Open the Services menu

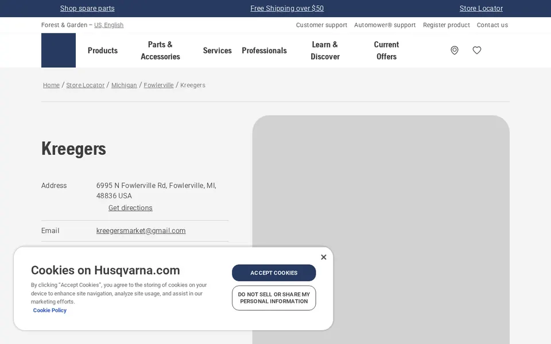tap(217, 50)
